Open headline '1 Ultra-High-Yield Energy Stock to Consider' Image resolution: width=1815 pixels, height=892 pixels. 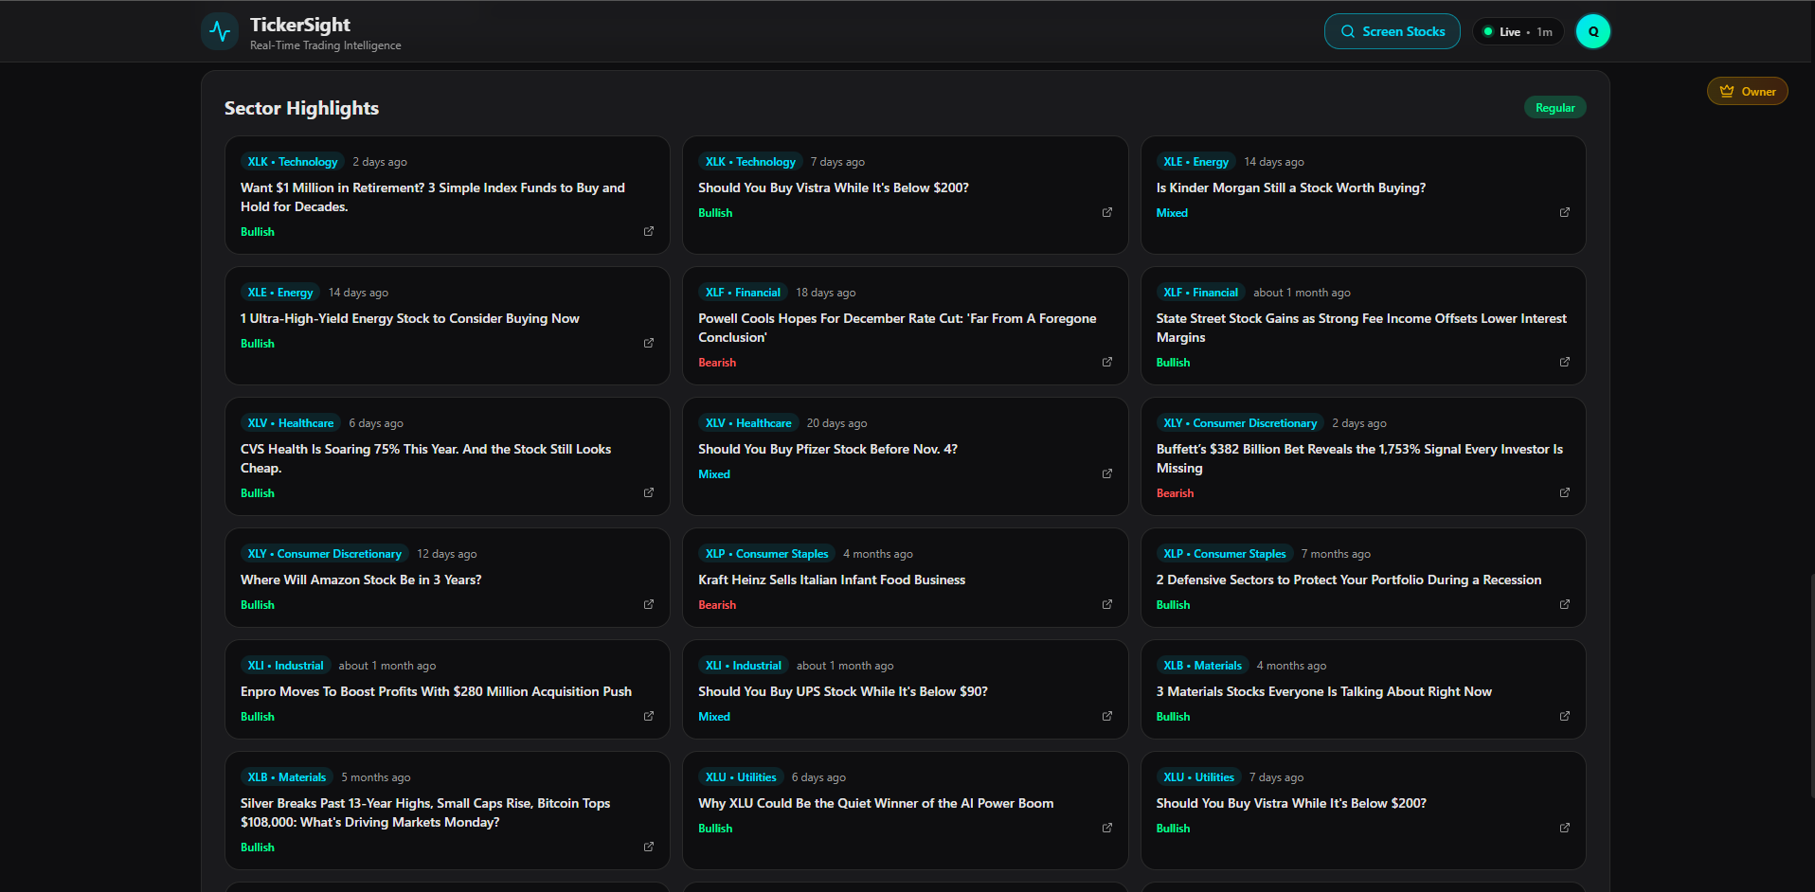pyautogui.click(x=409, y=318)
